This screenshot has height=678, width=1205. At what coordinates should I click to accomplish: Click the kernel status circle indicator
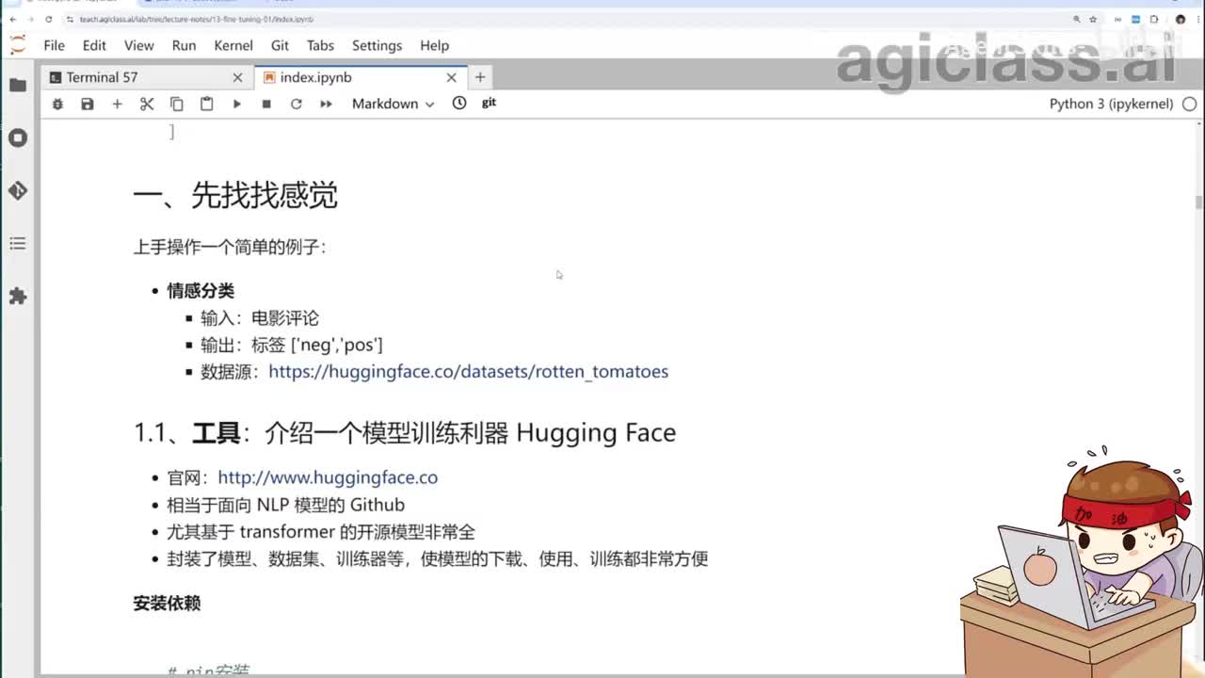coord(1188,104)
